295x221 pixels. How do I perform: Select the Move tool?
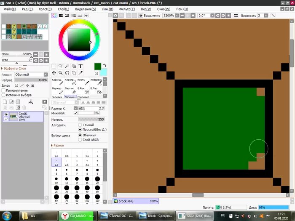[54, 73]
